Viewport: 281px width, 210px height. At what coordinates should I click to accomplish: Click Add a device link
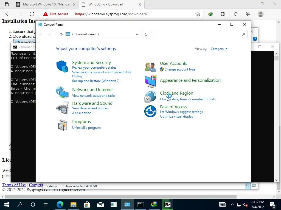[82, 113]
